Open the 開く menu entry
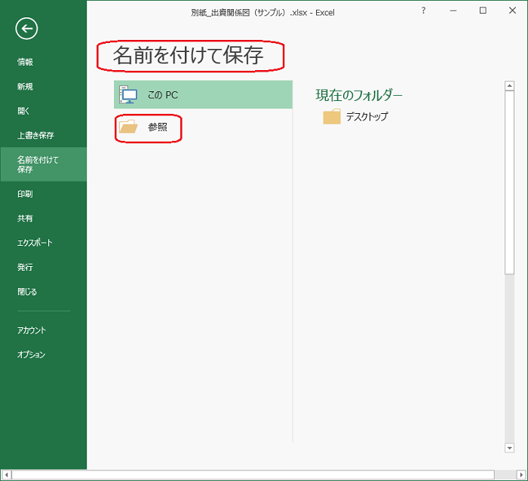Viewport: 528px width, 481px height. click(x=23, y=111)
